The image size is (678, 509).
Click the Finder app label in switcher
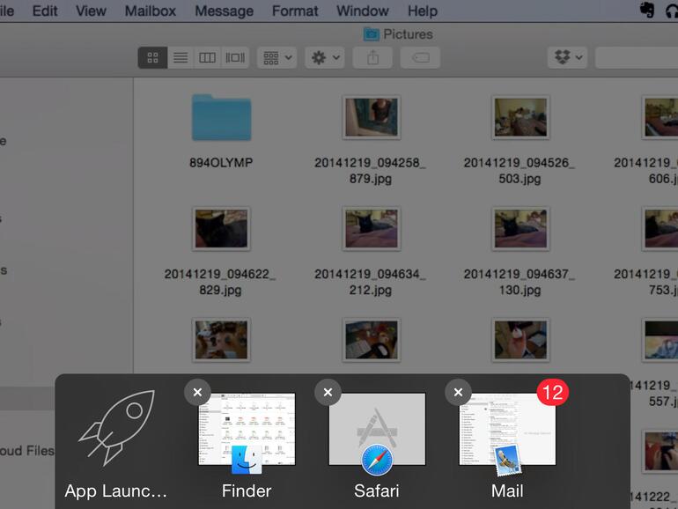click(247, 491)
